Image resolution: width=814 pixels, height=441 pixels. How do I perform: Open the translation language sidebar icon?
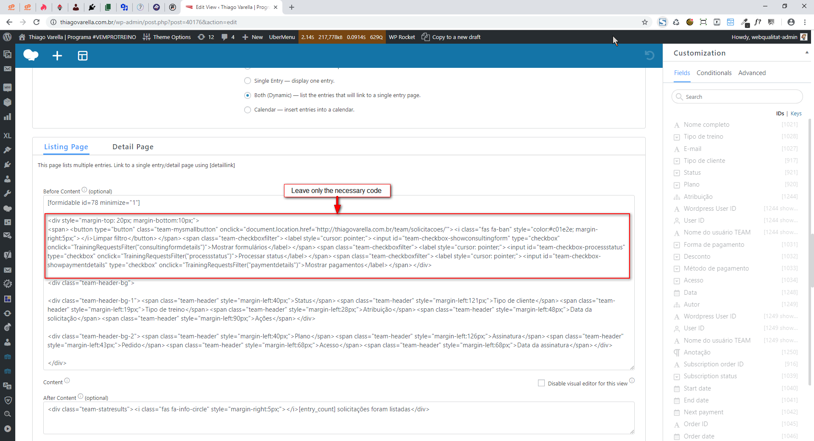click(7, 386)
